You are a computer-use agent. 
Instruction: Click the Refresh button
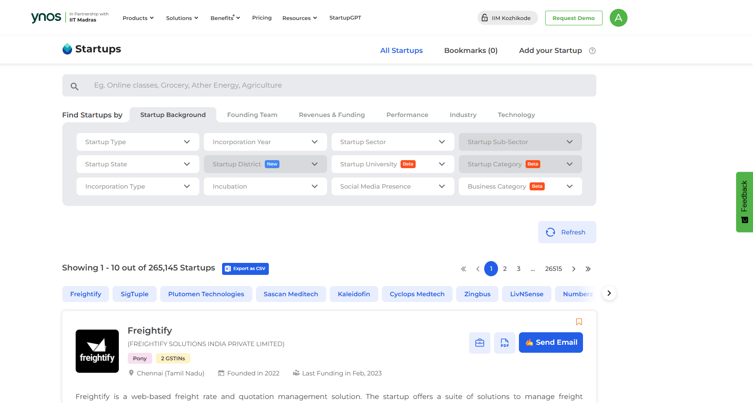click(x=567, y=232)
